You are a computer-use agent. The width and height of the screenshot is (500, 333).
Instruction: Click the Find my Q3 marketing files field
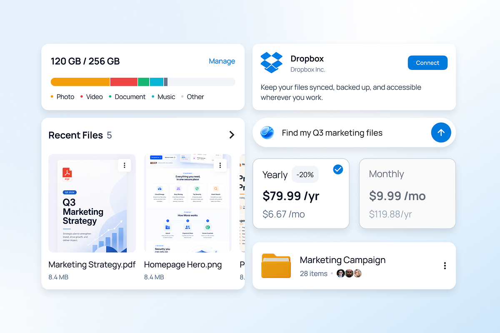tap(354, 133)
